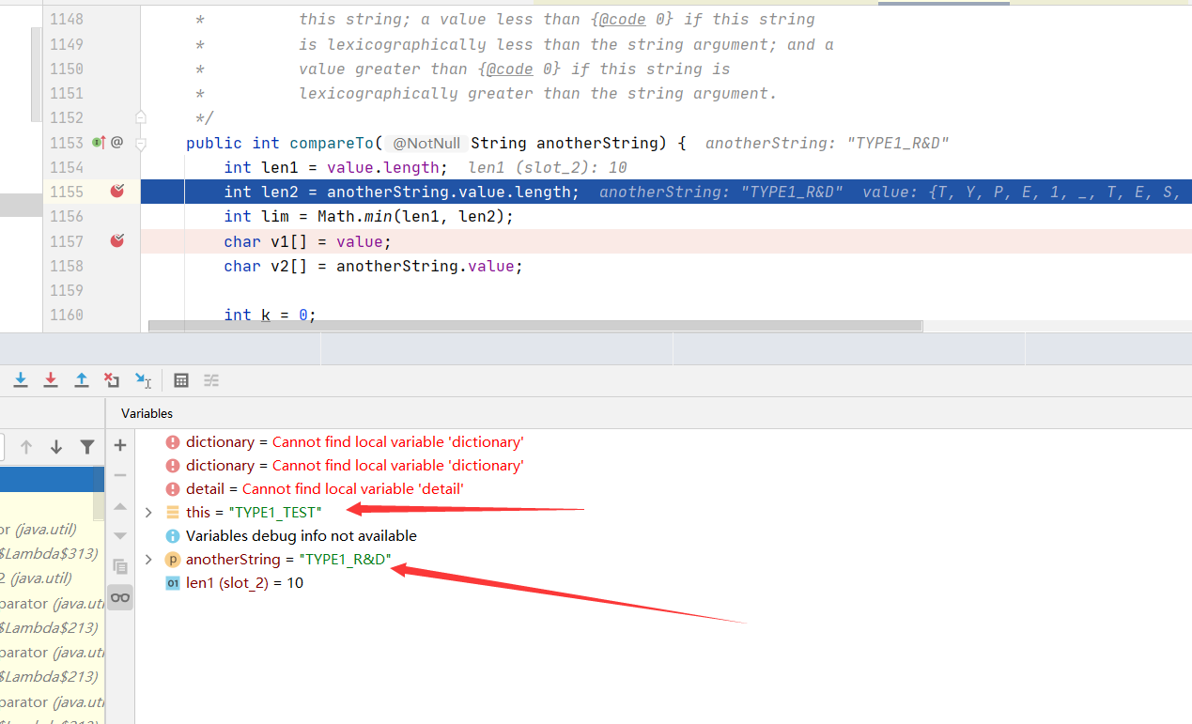The image size is (1192, 724).
Task: Add a new watch with plus icon
Action: coord(120,445)
